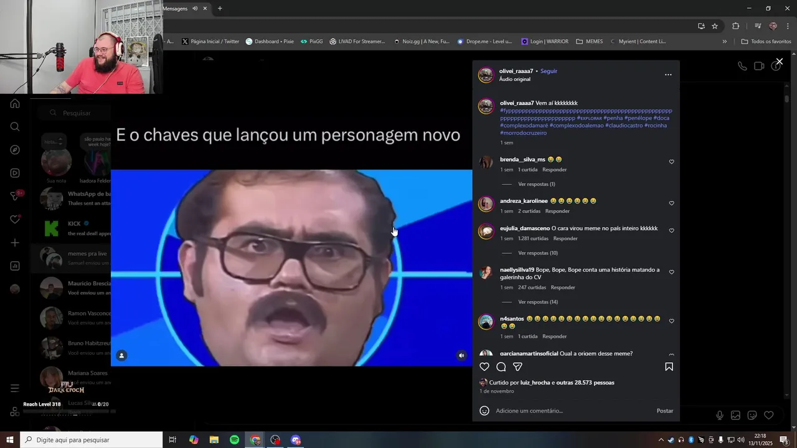Open Windows Start menu
The width and height of the screenshot is (797, 448).
(9, 440)
